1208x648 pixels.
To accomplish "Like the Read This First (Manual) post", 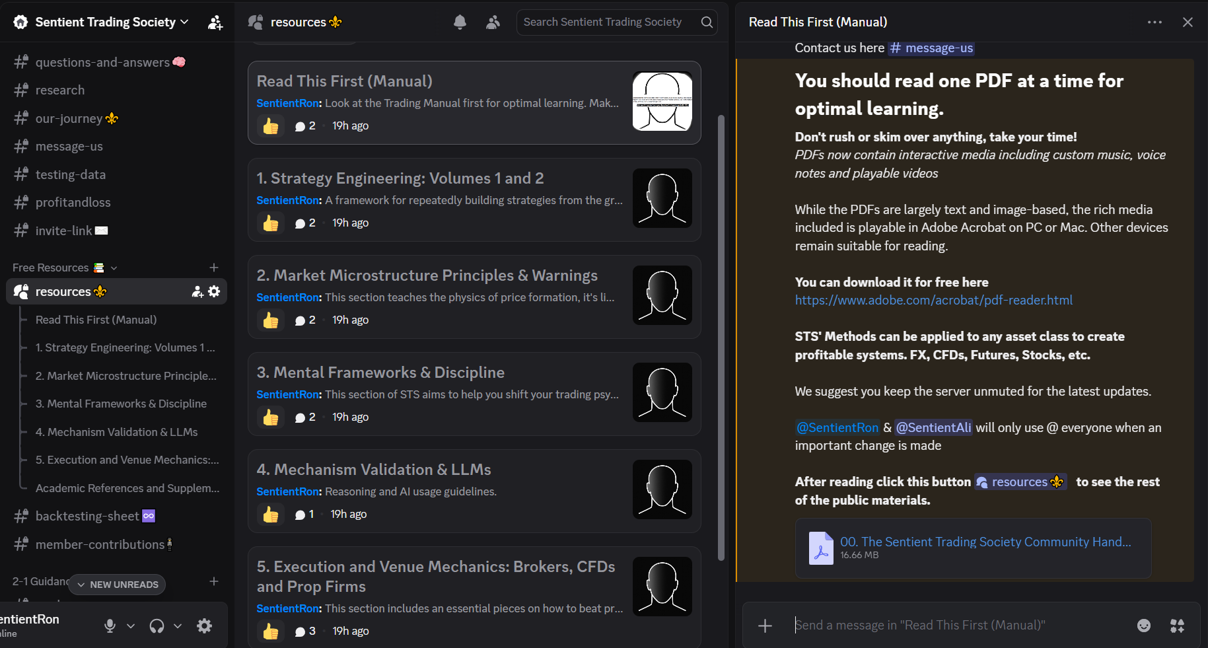I will click(271, 126).
